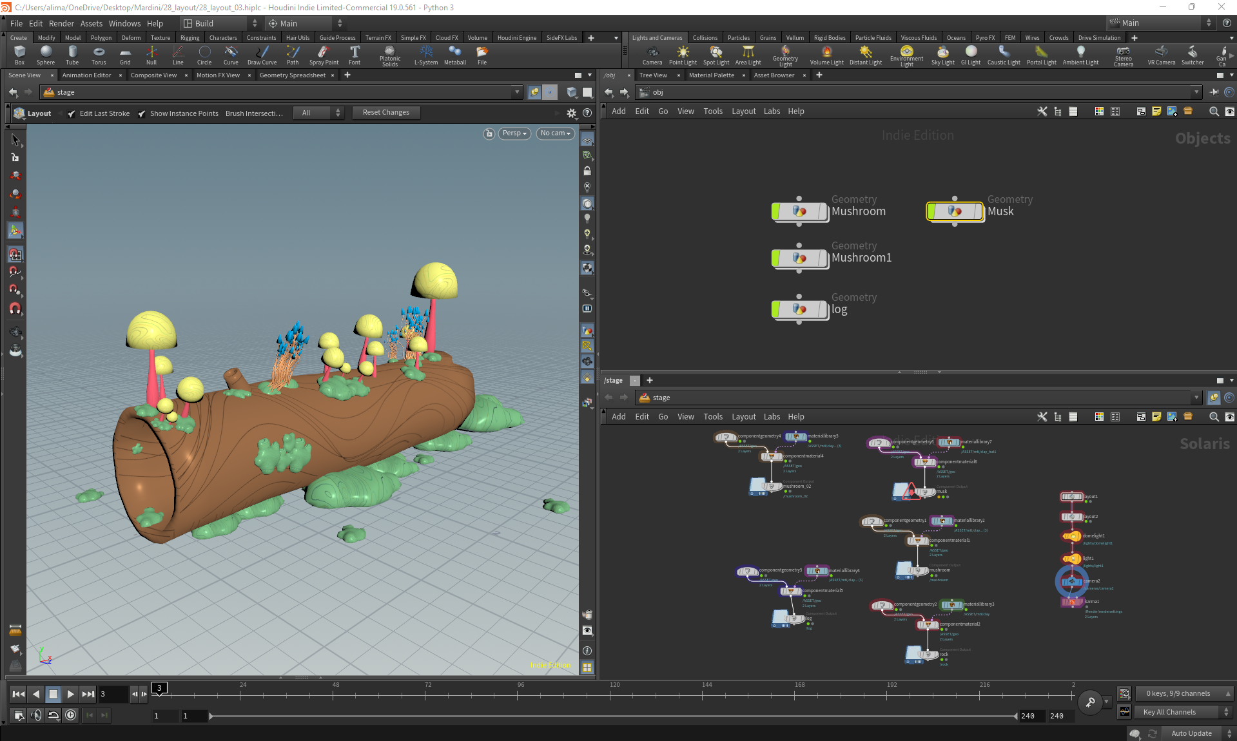The height and width of the screenshot is (741, 1237).
Task: Select the Sphere shelf tool
Action: pos(46,55)
